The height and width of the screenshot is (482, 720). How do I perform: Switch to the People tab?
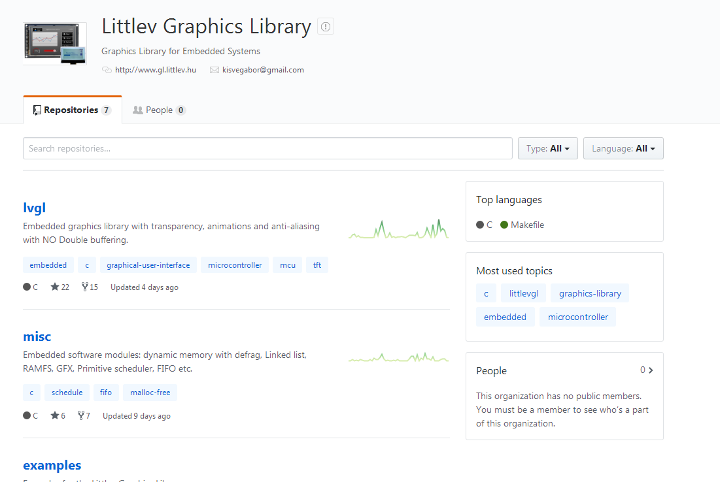[x=159, y=110]
